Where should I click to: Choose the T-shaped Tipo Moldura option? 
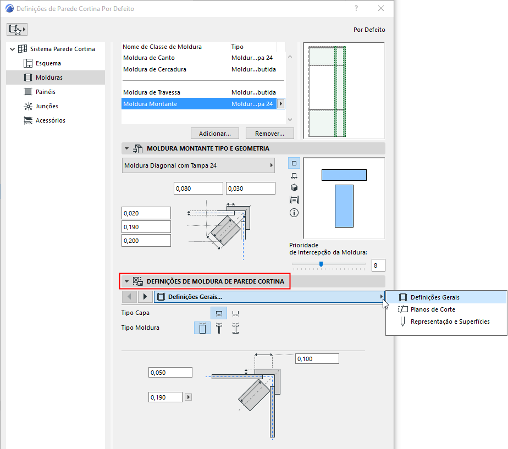click(x=219, y=327)
